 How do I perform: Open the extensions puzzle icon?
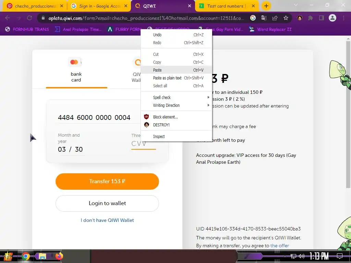pyautogui.click(x=311, y=18)
